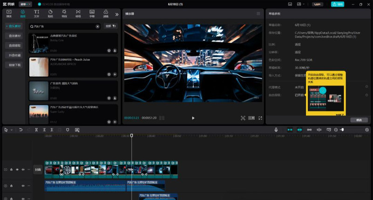Enter fullscreen preview mode

[260, 118]
